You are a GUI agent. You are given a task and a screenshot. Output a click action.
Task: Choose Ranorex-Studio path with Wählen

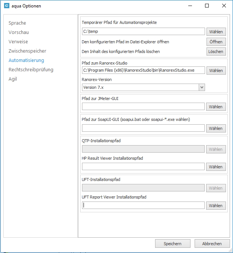pos(216,71)
